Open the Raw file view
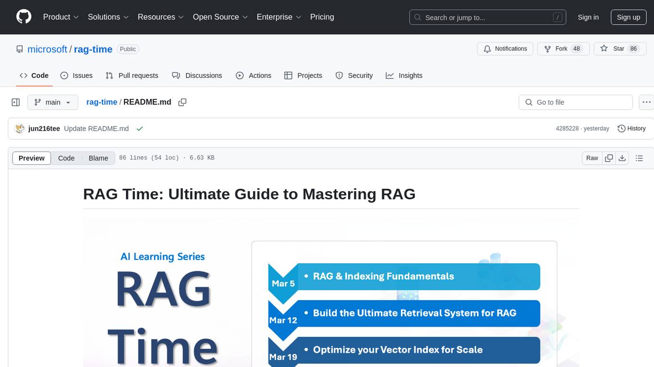The height and width of the screenshot is (367, 654). (592, 158)
